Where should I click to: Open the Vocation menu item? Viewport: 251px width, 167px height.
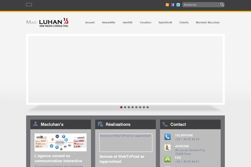145,23
